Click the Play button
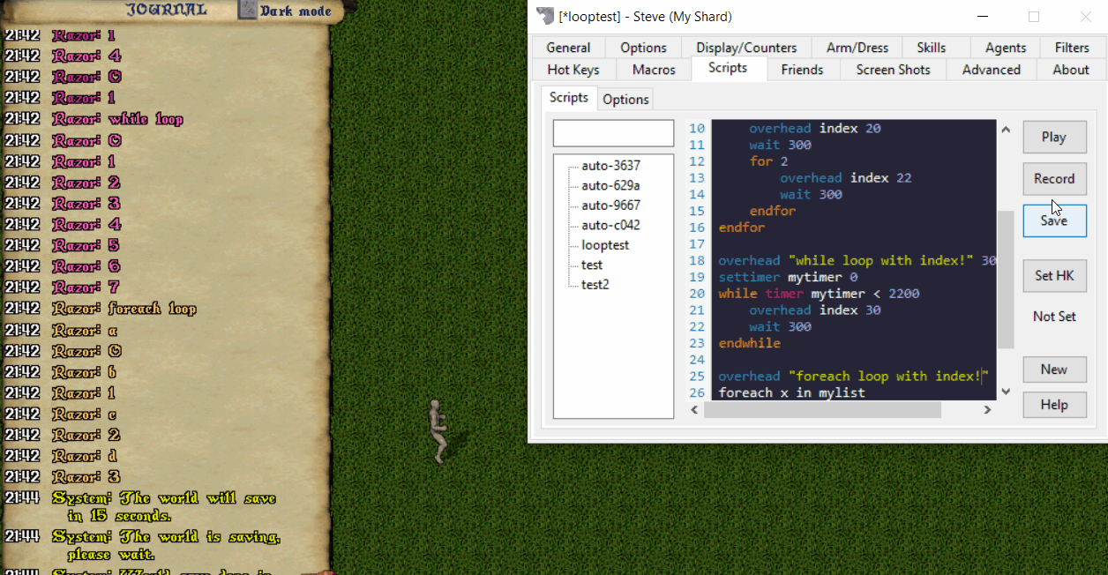Screen dimensions: 1108x575 click(x=1054, y=137)
